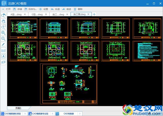Click the zoom out magnifier icon
The width and height of the screenshot is (163, 116).
click(x=4, y=39)
